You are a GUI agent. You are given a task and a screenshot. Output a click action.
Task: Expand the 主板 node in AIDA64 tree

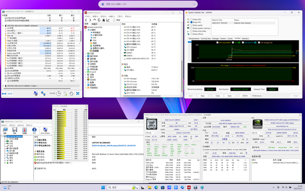click(x=86, y=53)
